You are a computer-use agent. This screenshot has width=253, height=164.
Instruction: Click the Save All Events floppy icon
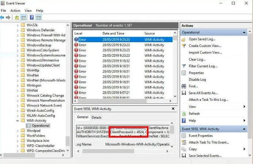[x=184, y=93]
